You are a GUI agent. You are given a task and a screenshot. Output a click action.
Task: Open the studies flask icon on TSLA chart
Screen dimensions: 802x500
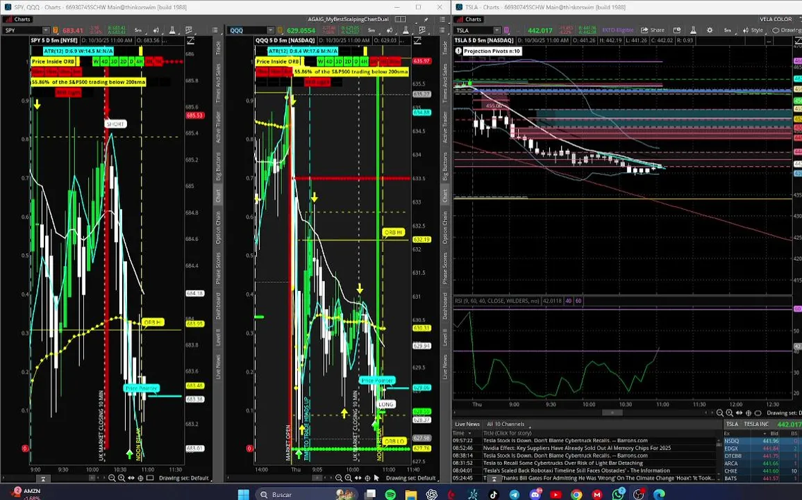coord(692,30)
